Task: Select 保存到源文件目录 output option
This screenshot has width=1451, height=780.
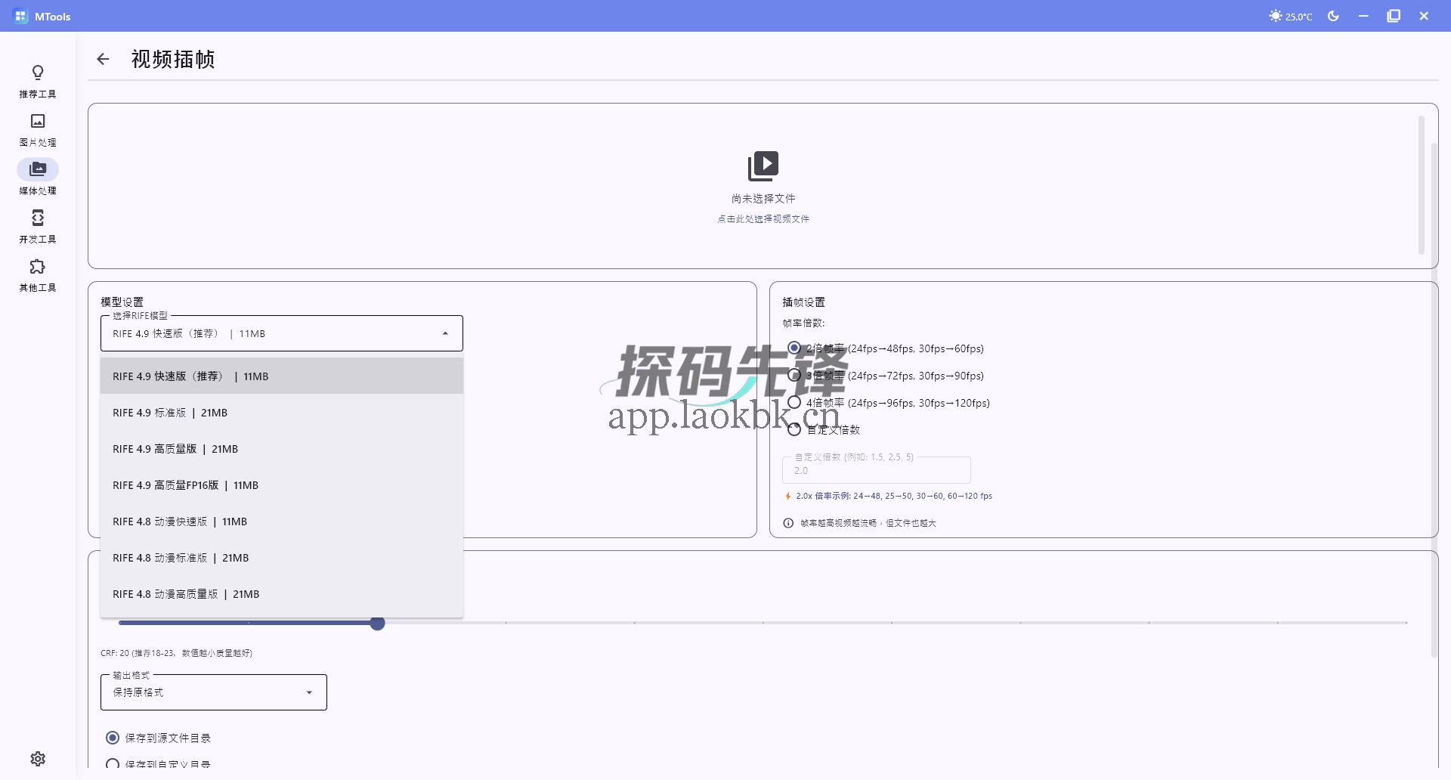Action: [113, 738]
